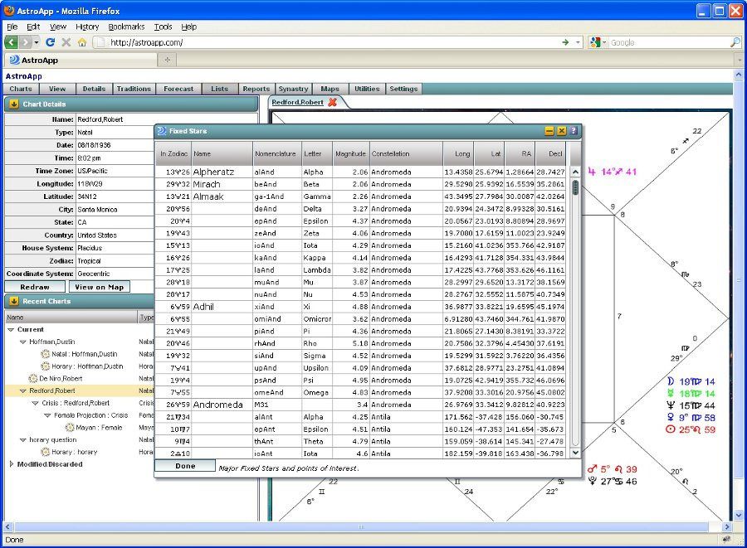Image resolution: width=747 pixels, height=548 pixels.
Task: Click the Firefox home icon
Action: (x=81, y=42)
